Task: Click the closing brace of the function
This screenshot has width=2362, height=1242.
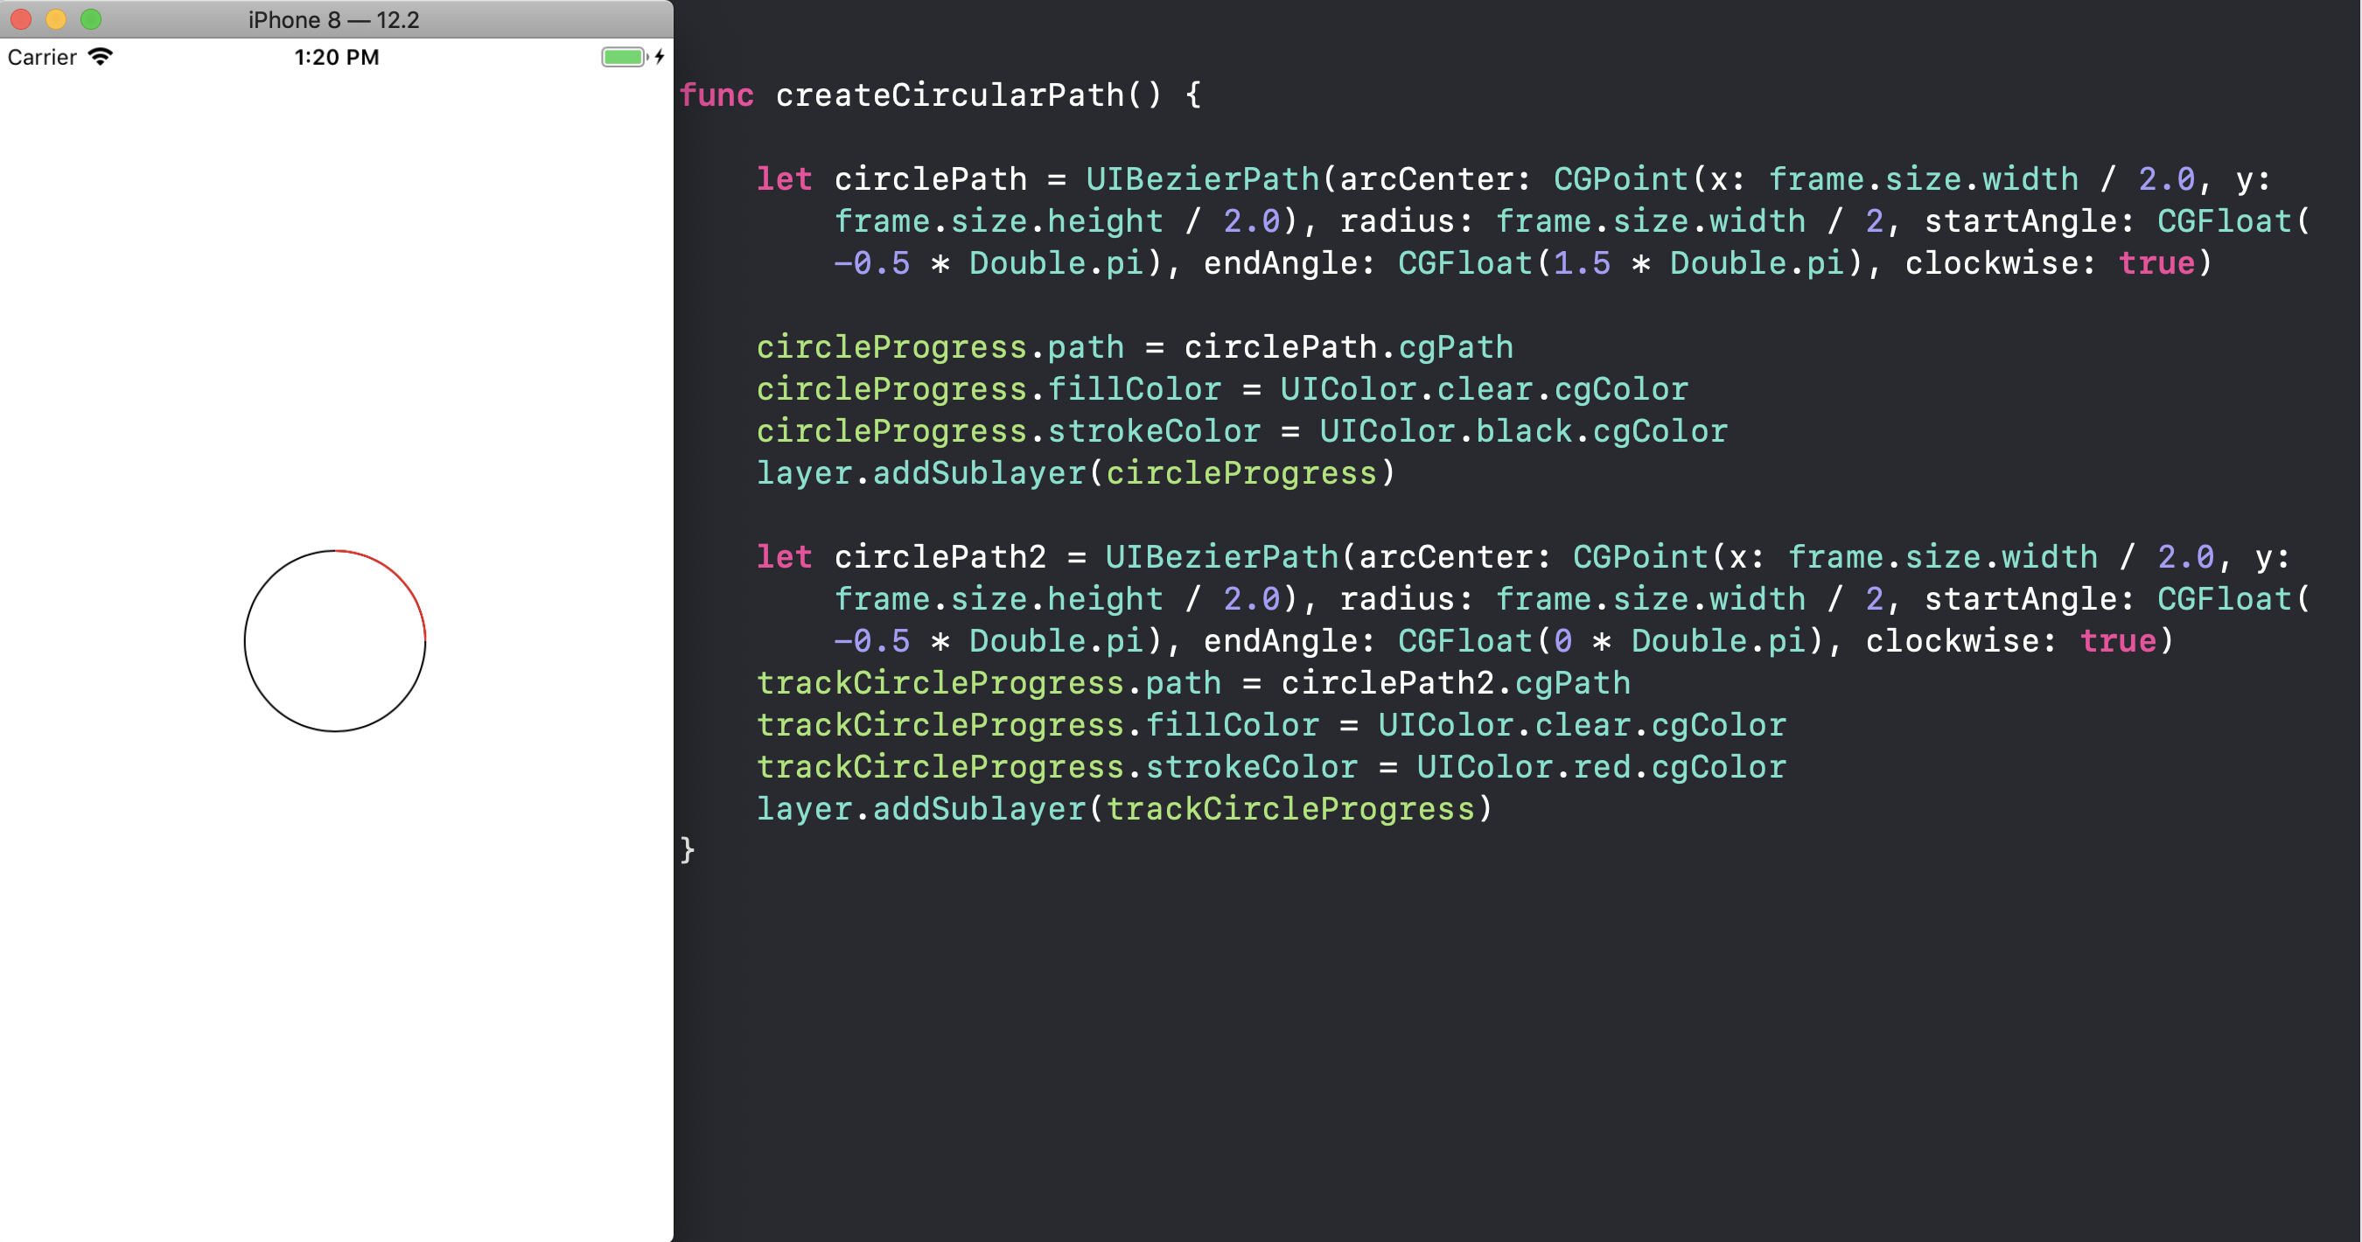Action: 688,851
